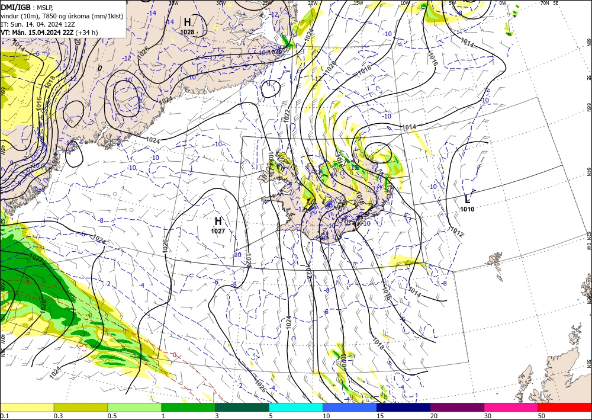
Task: Click the '50' legend scale value
Action: [x=541, y=416]
